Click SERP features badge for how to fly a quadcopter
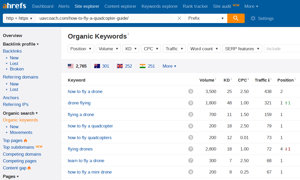 click(191, 126)
